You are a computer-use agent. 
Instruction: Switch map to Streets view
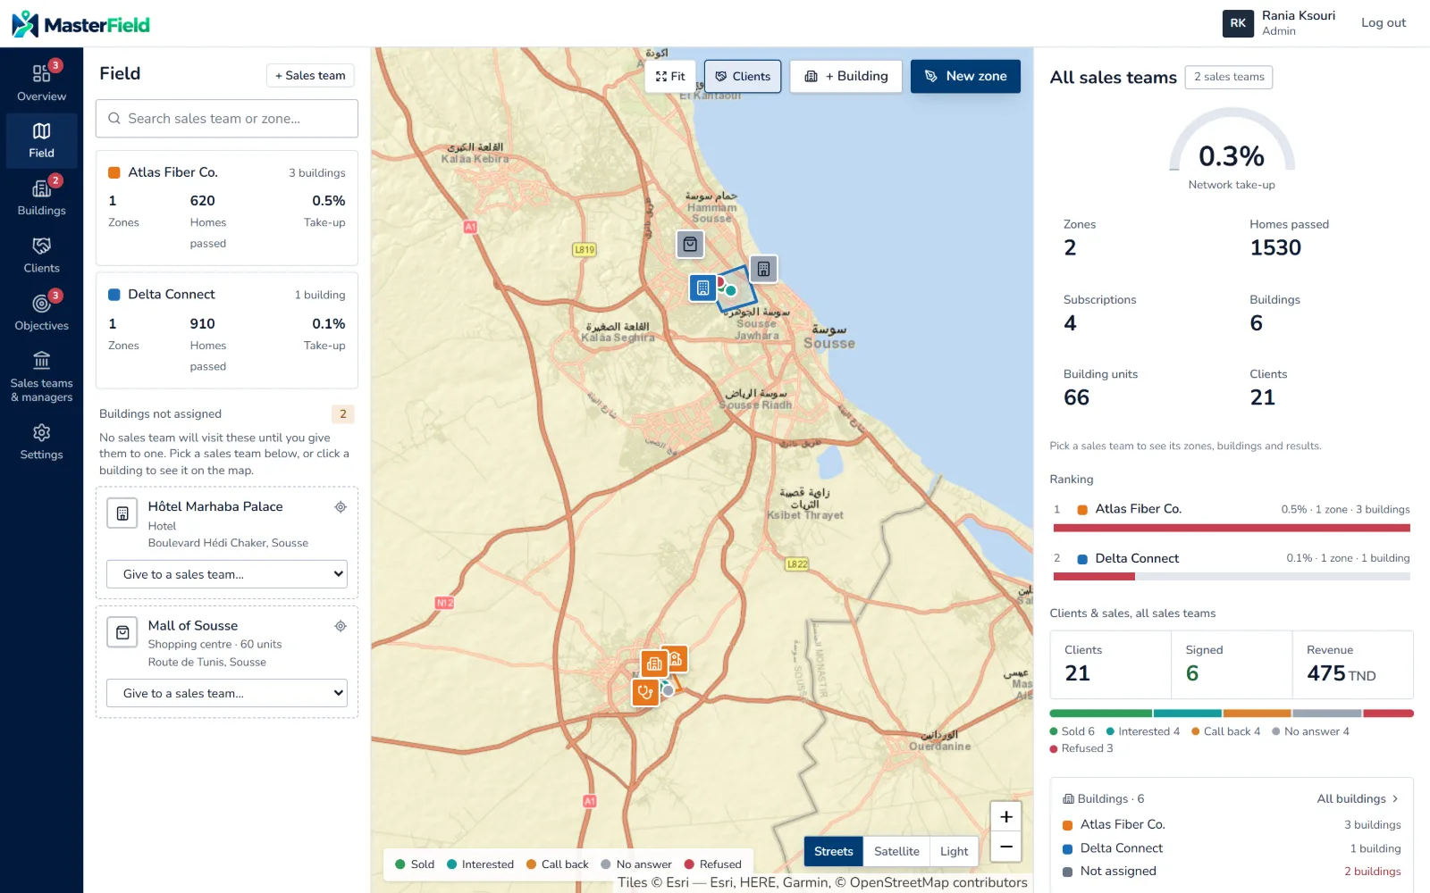(x=833, y=851)
